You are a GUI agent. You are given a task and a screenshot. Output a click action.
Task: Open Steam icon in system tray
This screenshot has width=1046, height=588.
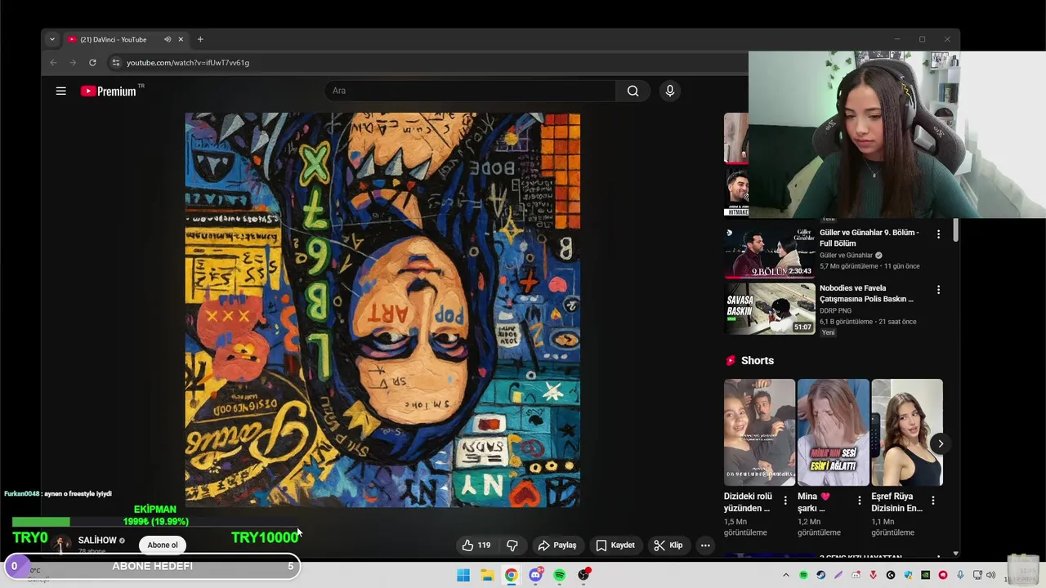[x=821, y=575]
